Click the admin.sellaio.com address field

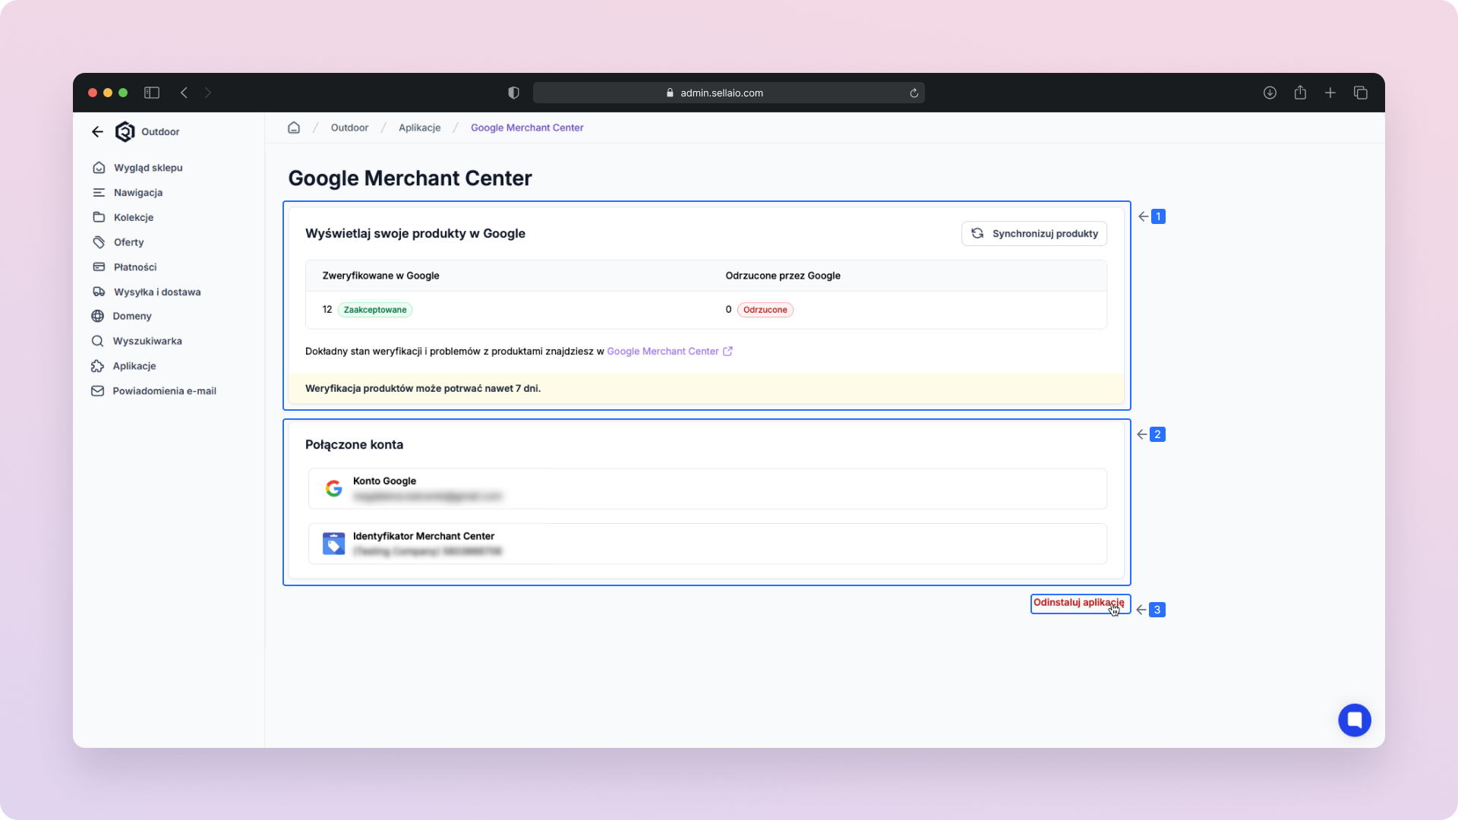(721, 93)
